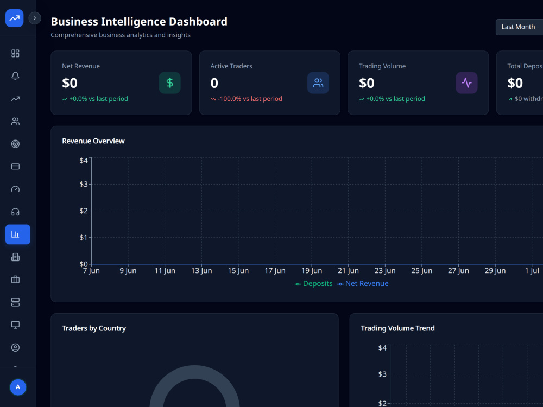543x407 pixels.
Task: Open the briefcase icon in sidebar
Action: (15, 279)
